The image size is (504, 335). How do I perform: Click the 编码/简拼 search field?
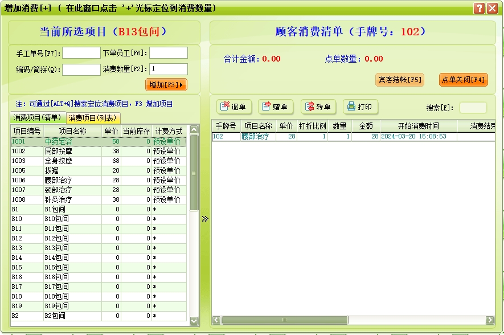81,70
